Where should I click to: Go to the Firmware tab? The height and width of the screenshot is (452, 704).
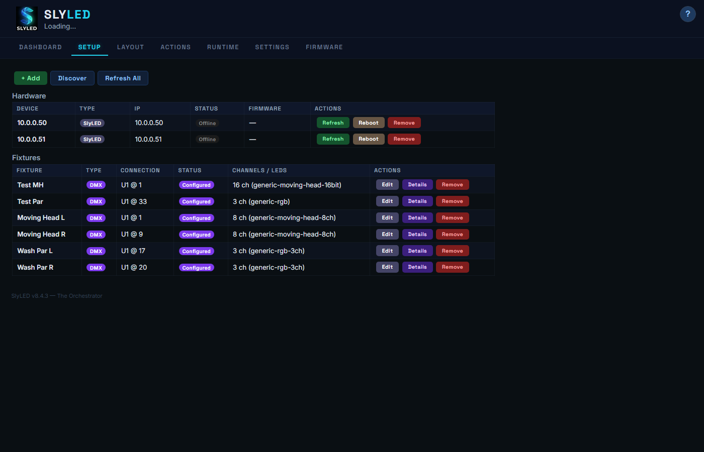click(324, 47)
